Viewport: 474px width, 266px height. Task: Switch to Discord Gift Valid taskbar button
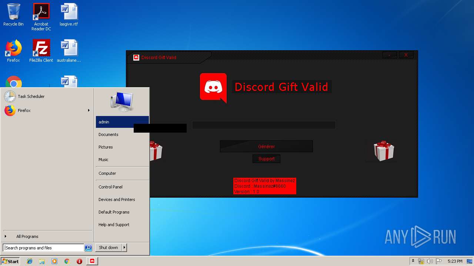click(x=92, y=261)
